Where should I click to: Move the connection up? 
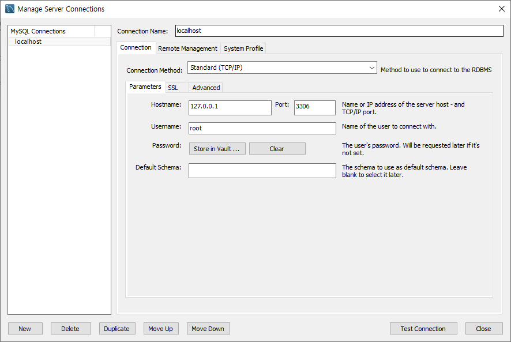click(161, 329)
